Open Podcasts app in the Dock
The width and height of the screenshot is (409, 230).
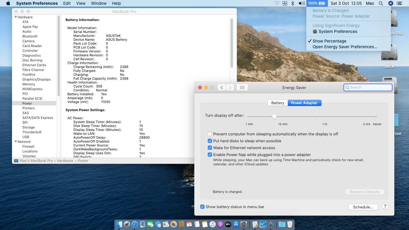pos(220,224)
